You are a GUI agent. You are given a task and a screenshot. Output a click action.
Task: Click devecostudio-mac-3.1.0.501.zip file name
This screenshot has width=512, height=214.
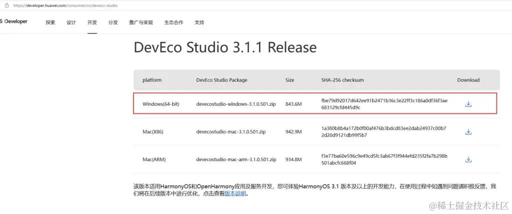[231, 132]
